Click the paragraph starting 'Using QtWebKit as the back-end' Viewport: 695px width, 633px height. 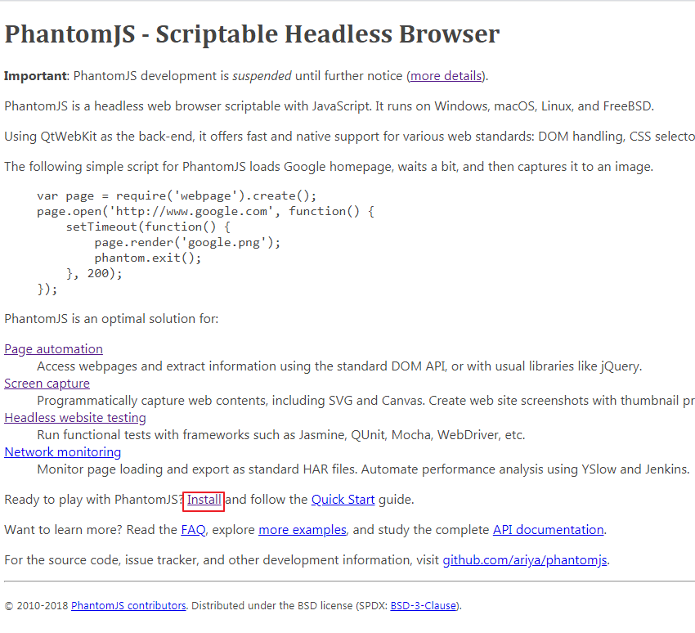coord(349,137)
